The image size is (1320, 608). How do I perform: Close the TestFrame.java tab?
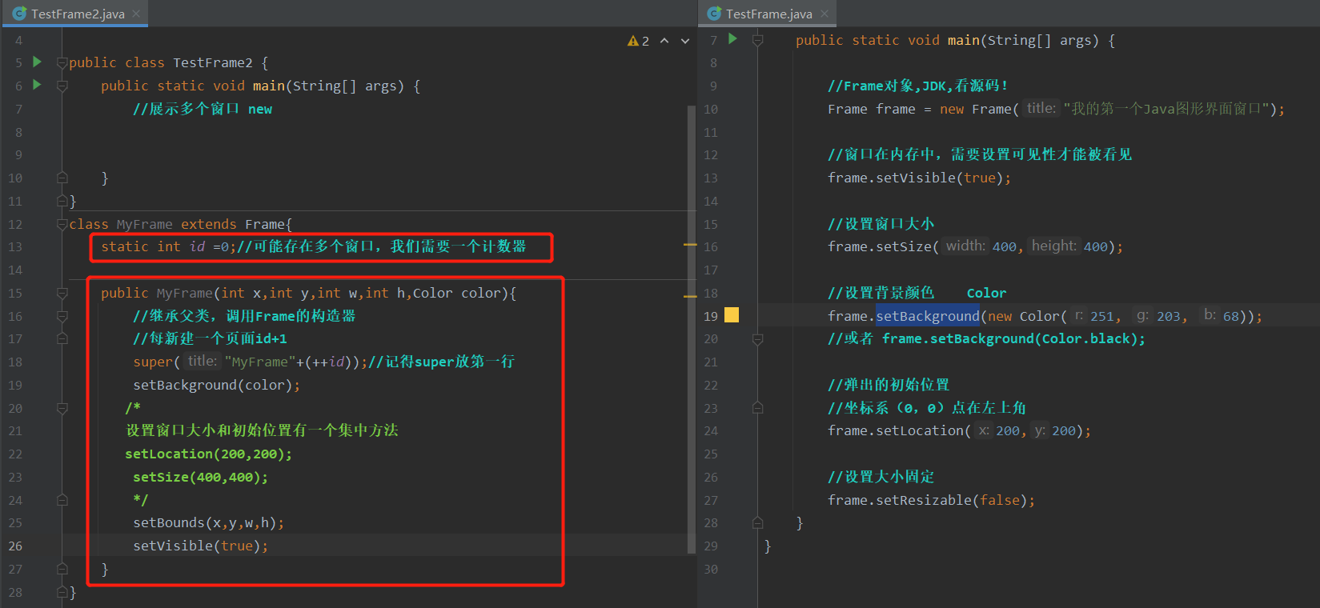coord(824,14)
